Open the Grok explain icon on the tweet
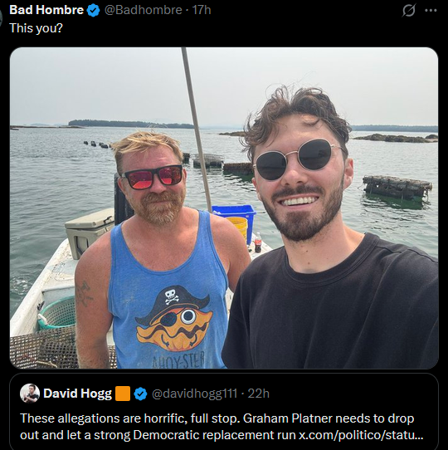 (408, 11)
